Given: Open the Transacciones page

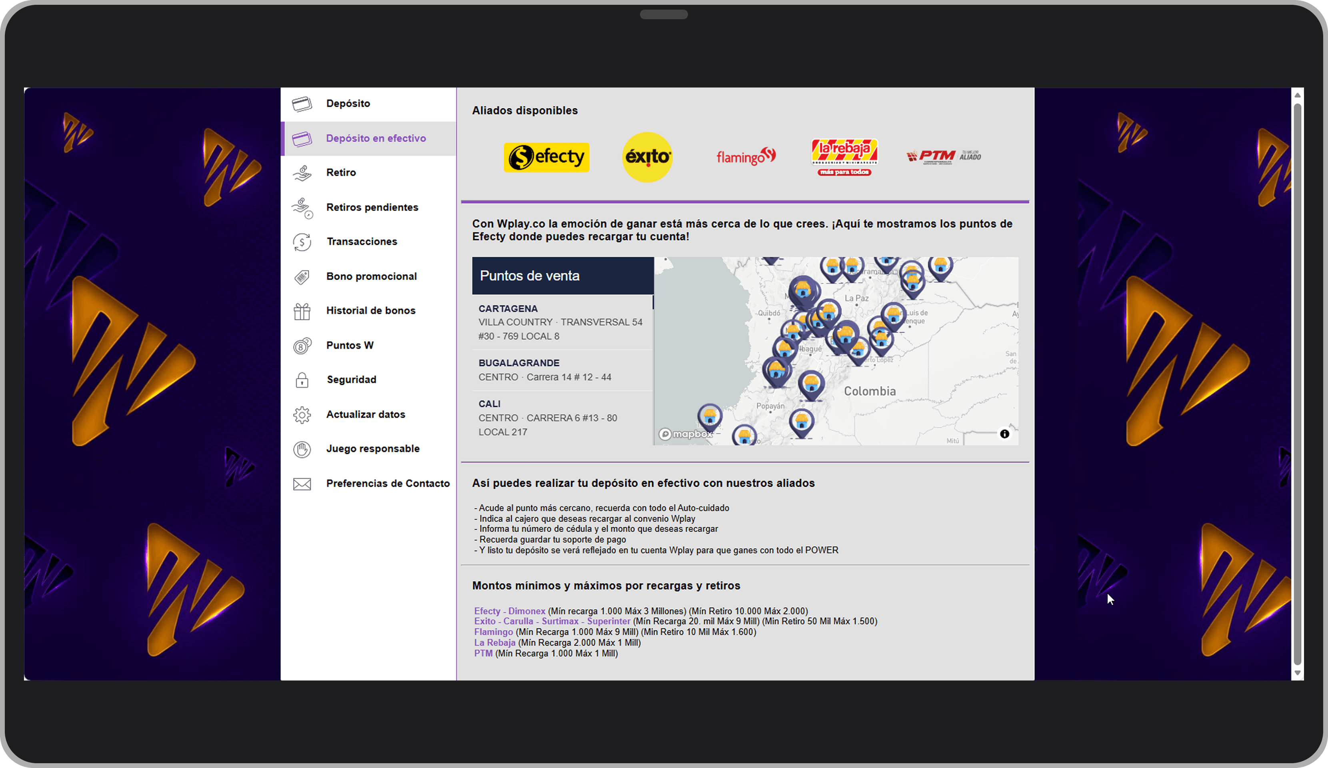Looking at the screenshot, I should tap(362, 242).
